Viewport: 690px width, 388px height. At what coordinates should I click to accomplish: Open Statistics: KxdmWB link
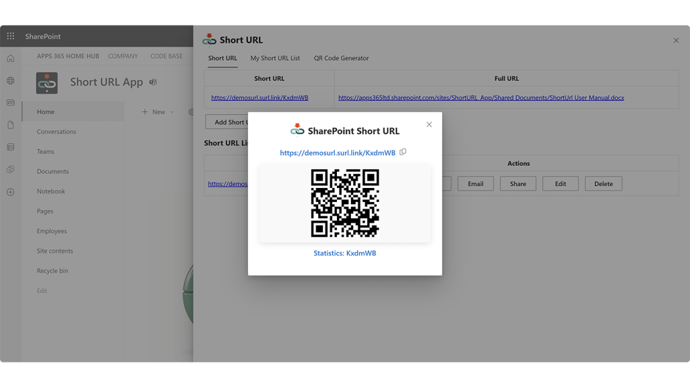[345, 253]
